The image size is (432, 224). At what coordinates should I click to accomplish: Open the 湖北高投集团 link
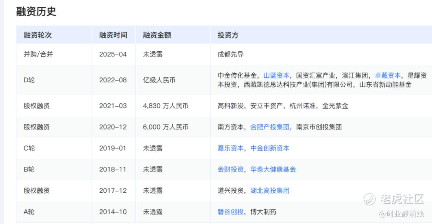(270, 191)
